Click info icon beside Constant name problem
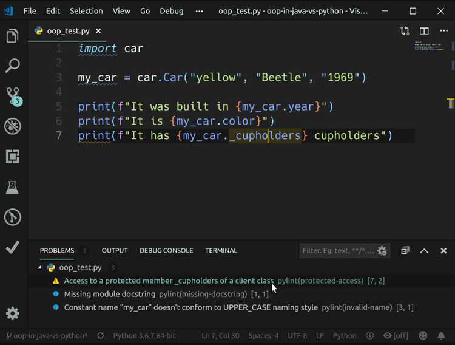Viewport: 455px width, 345px height. [56, 307]
